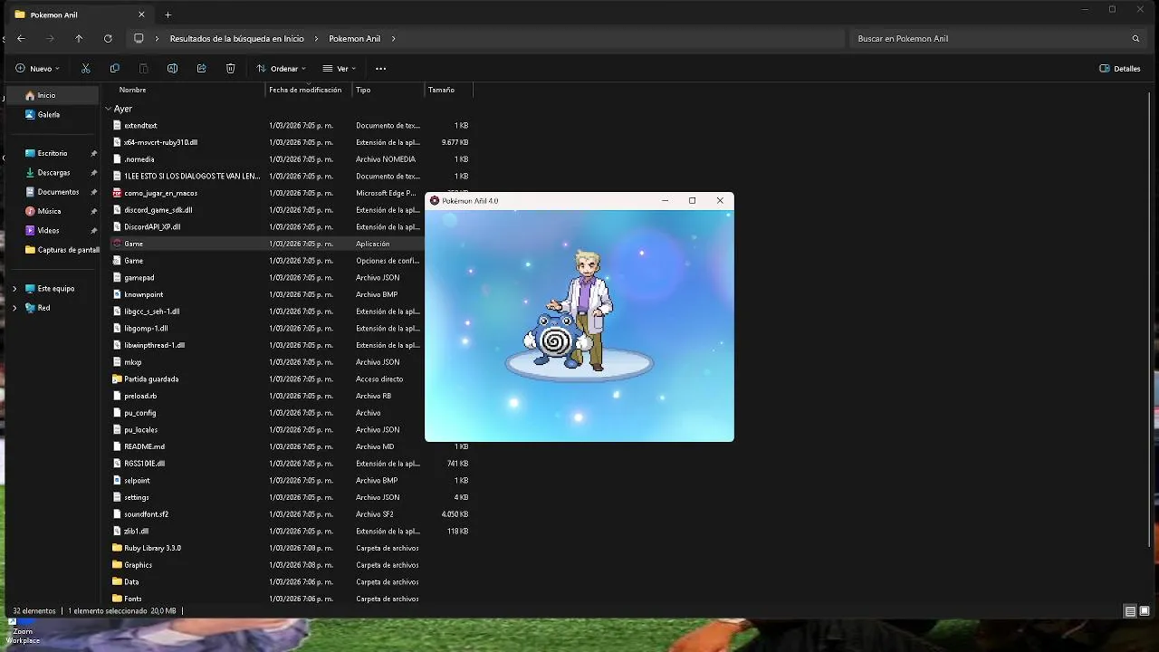Screen dimensions: 1159x652
Task: Cut the selected file with scissors icon
Action: click(85, 69)
